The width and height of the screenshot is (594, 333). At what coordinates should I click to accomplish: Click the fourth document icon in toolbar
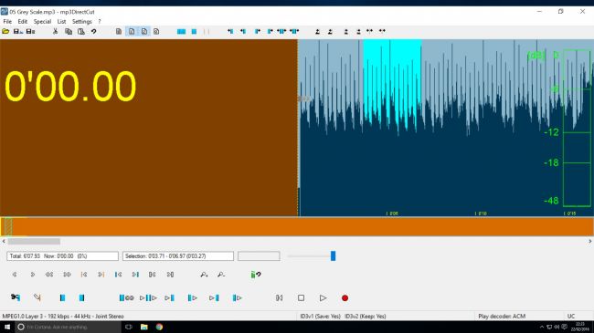point(156,31)
